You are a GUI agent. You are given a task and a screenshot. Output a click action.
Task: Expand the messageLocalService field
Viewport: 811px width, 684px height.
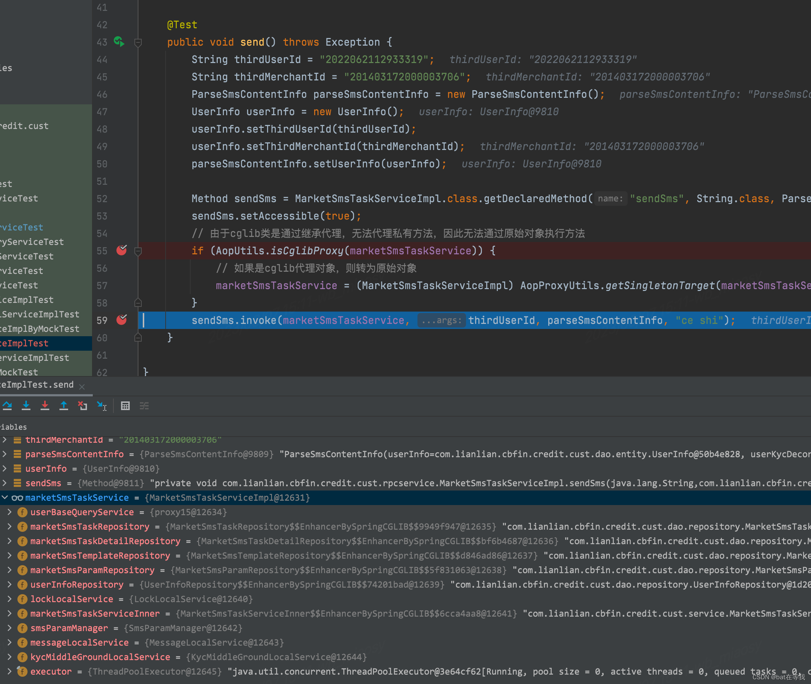10,642
